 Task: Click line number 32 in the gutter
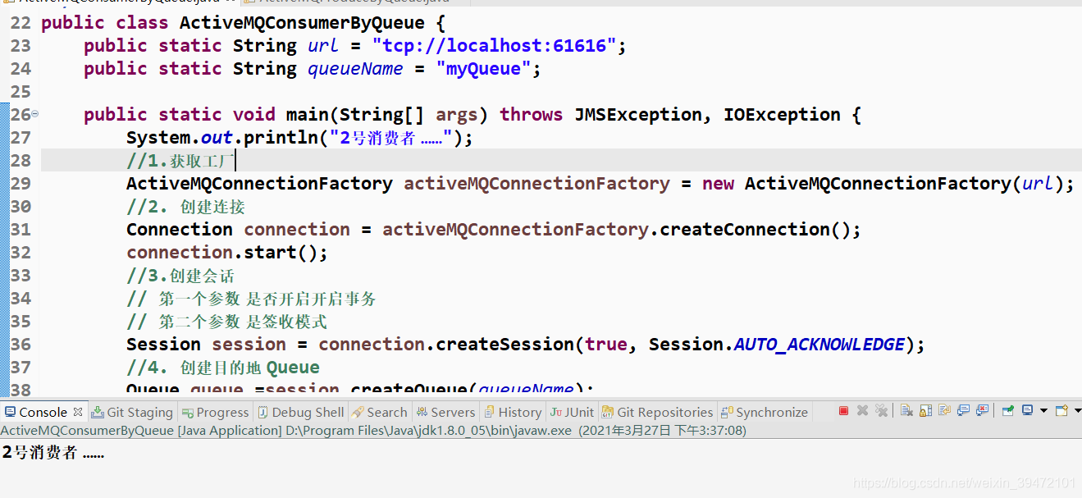click(21, 252)
